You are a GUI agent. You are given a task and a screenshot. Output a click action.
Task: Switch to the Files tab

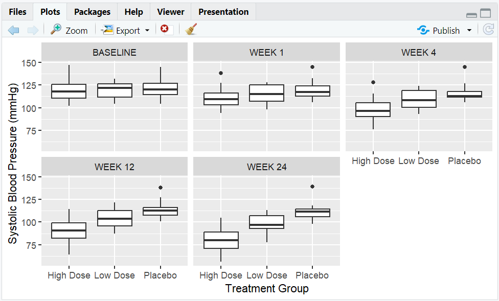18,11
